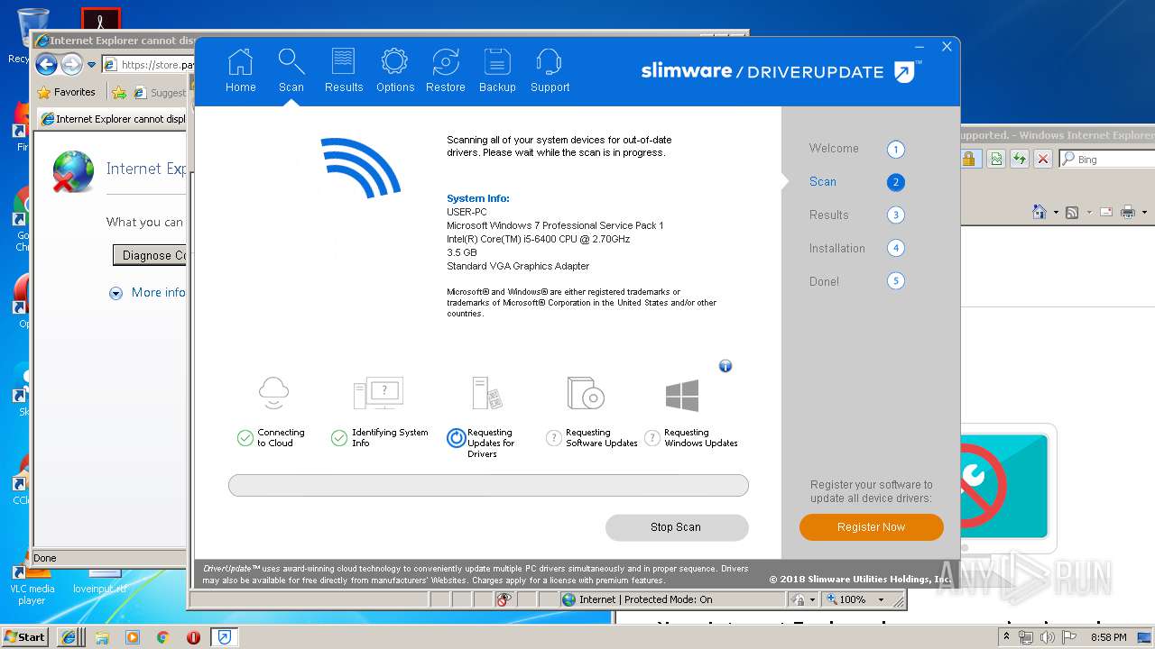Click Internet Explorer back button
The width and height of the screenshot is (1155, 649).
coord(47,64)
